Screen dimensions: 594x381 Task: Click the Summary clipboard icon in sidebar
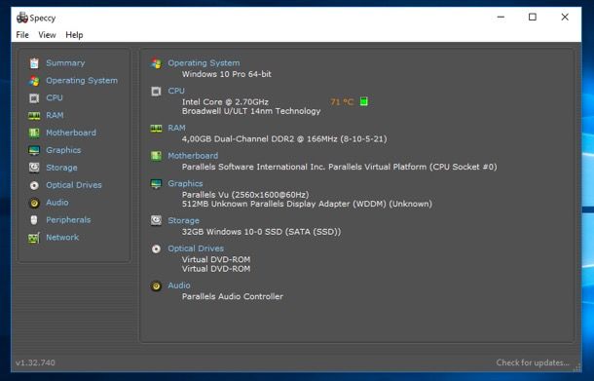click(x=34, y=63)
